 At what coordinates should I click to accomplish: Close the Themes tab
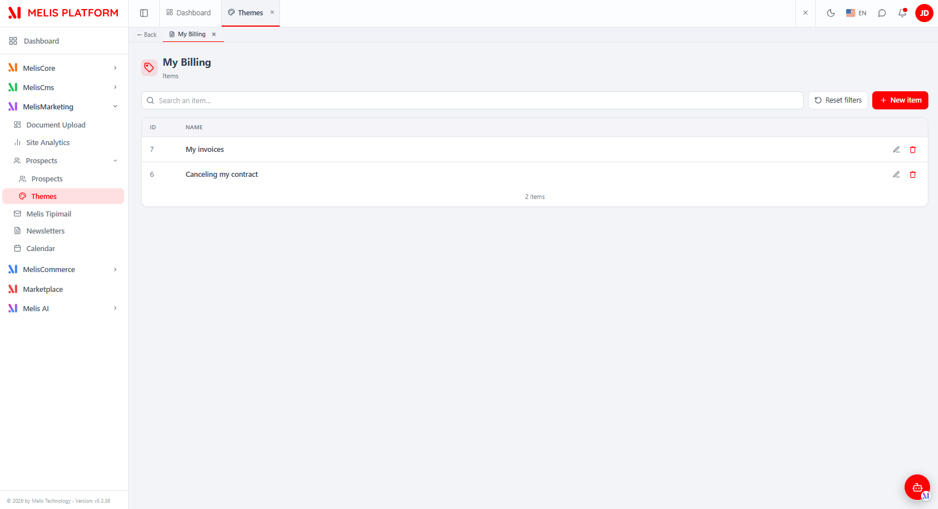pos(272,12)
